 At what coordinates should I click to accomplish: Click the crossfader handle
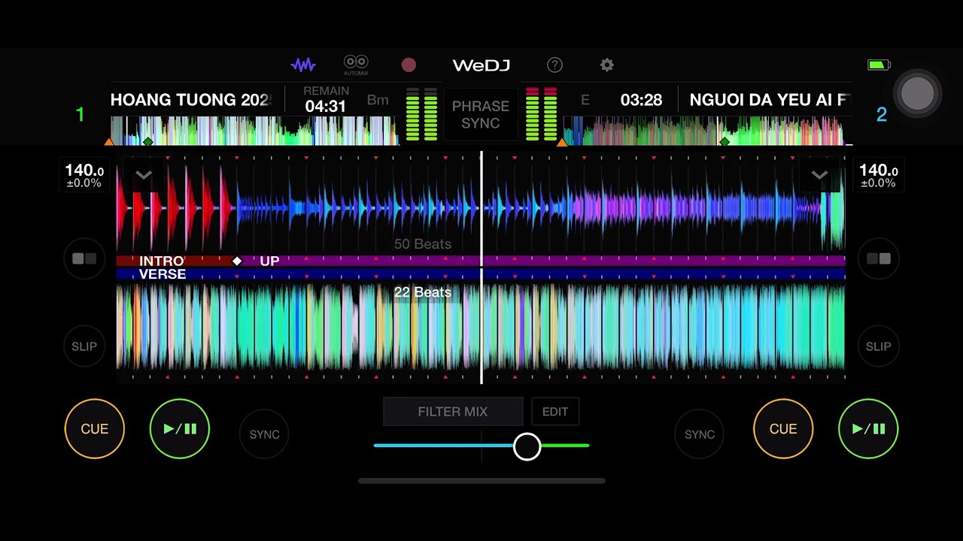click(x=527, y=446)
